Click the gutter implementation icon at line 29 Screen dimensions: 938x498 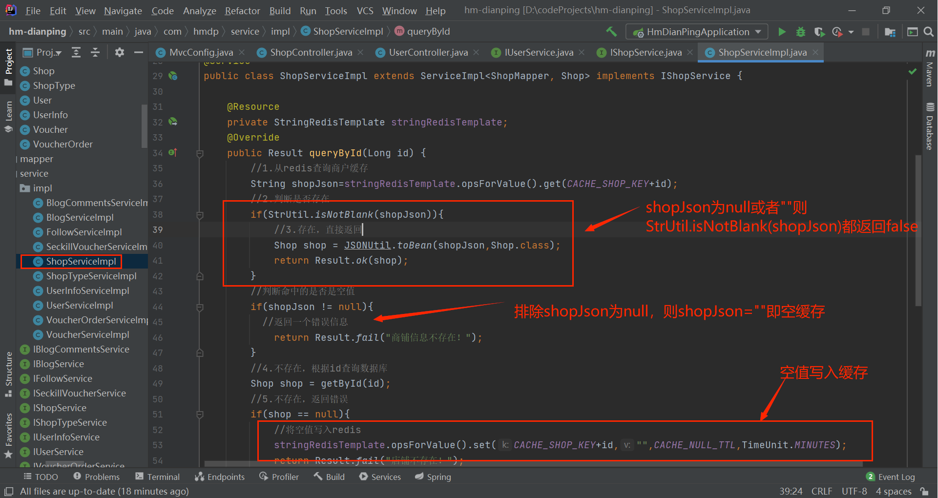(173, 76)
